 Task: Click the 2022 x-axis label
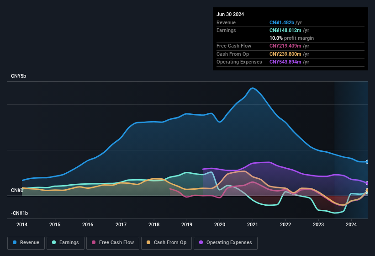click(285, 224)
